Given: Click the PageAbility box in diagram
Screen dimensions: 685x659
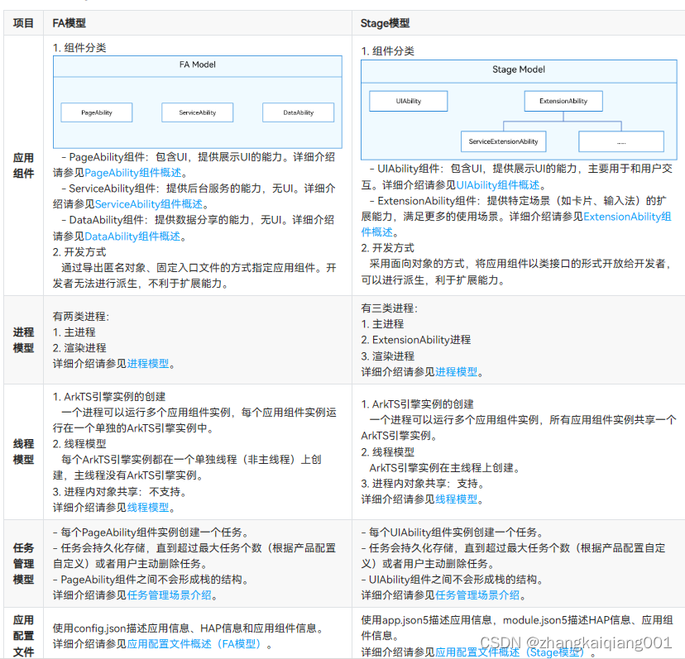Looking at the screenshot, I should pos(97,112).
